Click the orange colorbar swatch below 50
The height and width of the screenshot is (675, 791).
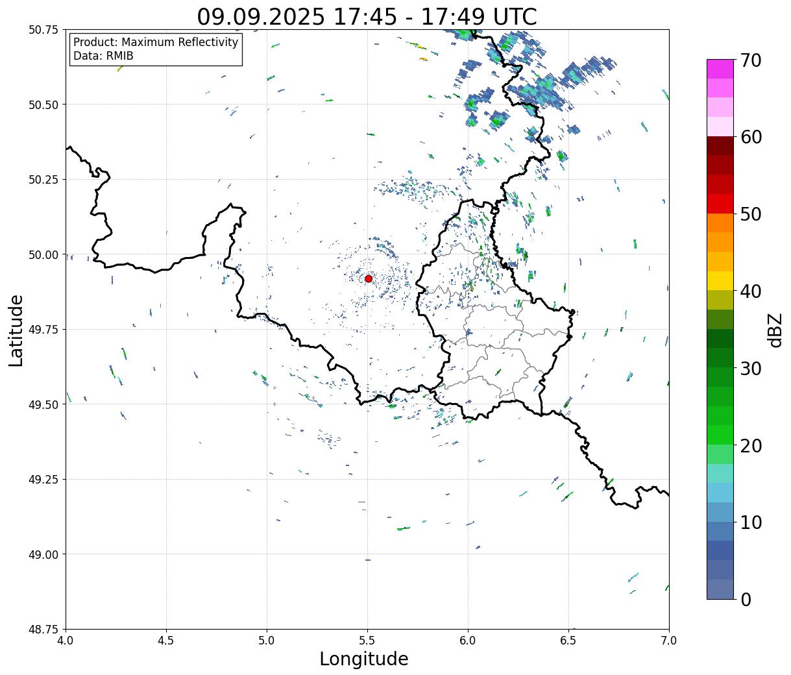[720, 223]
